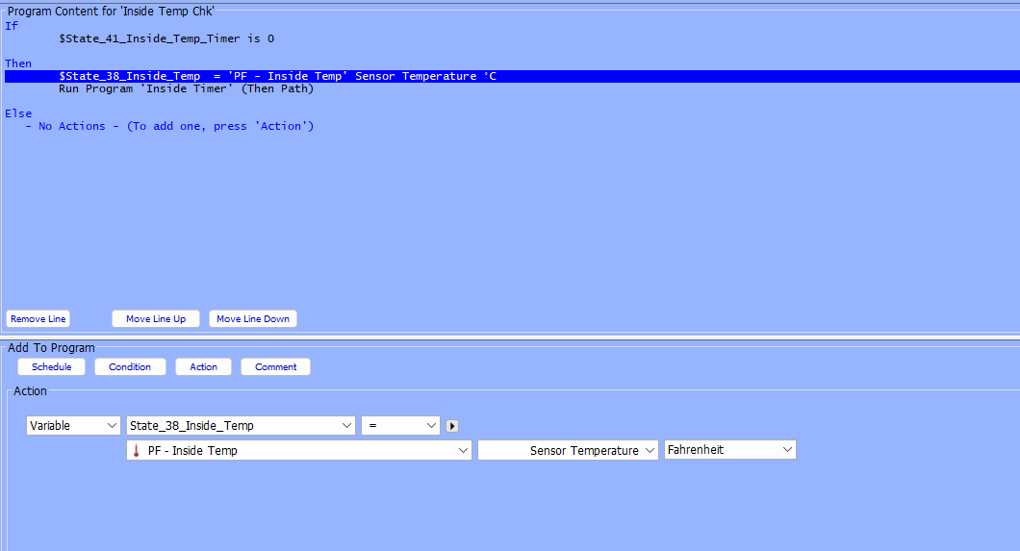Click the Comment button in Add To Program

pos(275,367)
